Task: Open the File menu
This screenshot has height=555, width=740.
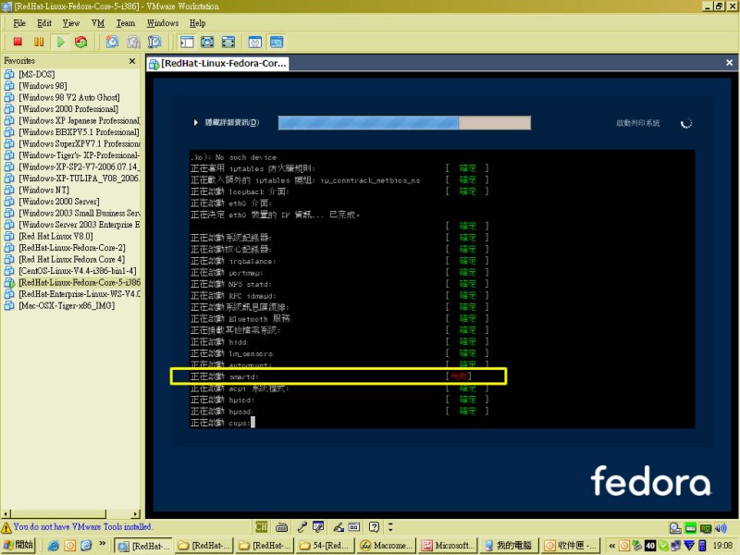Action: tap(19, 22)
